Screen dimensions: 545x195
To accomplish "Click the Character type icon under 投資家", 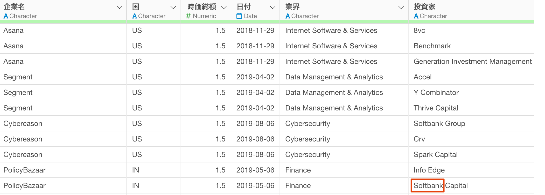I will pyautogui.click(x=416, y=16).
